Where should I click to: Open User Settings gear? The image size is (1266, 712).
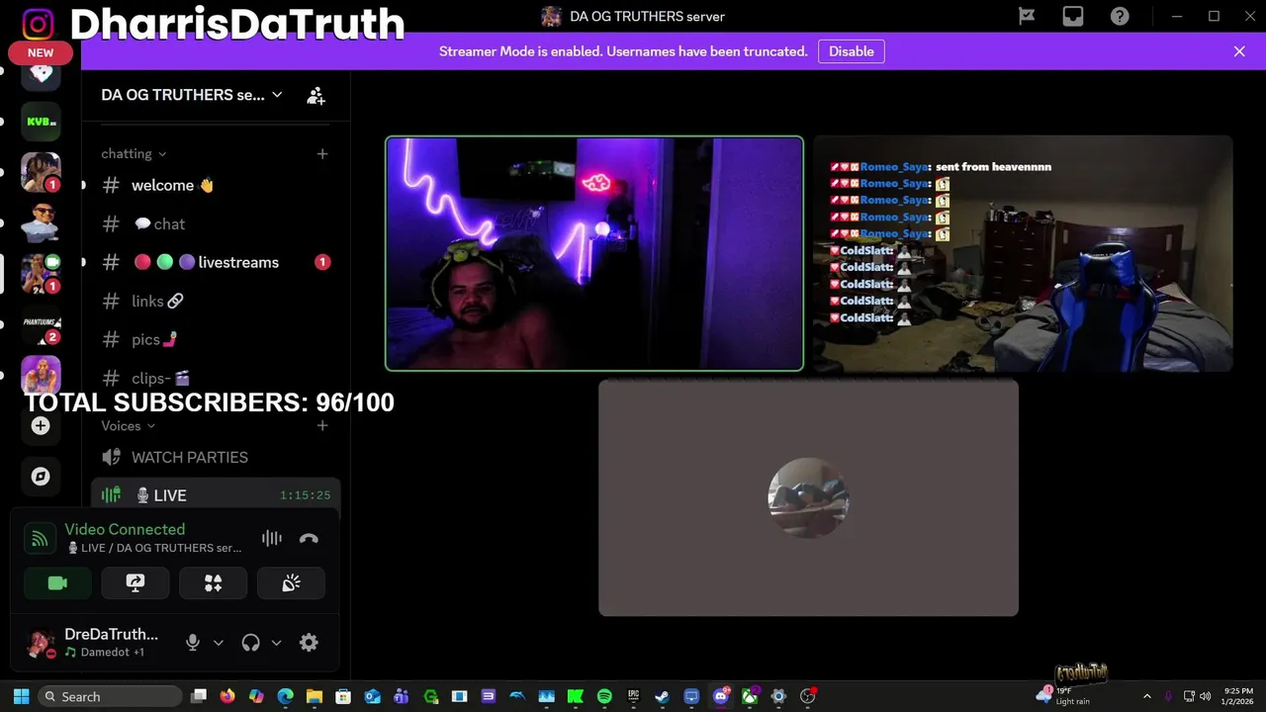tap(309, 643)
